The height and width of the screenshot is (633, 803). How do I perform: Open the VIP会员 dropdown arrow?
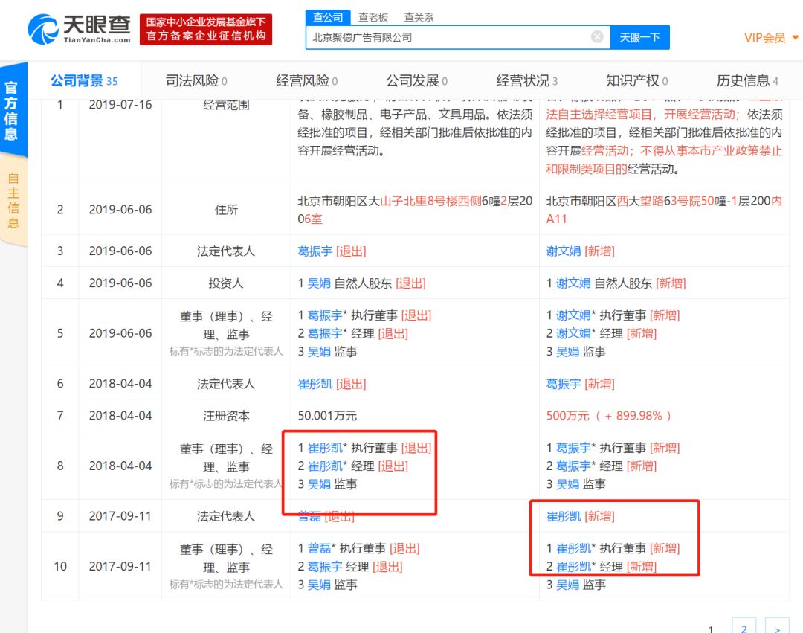point(796,37)
